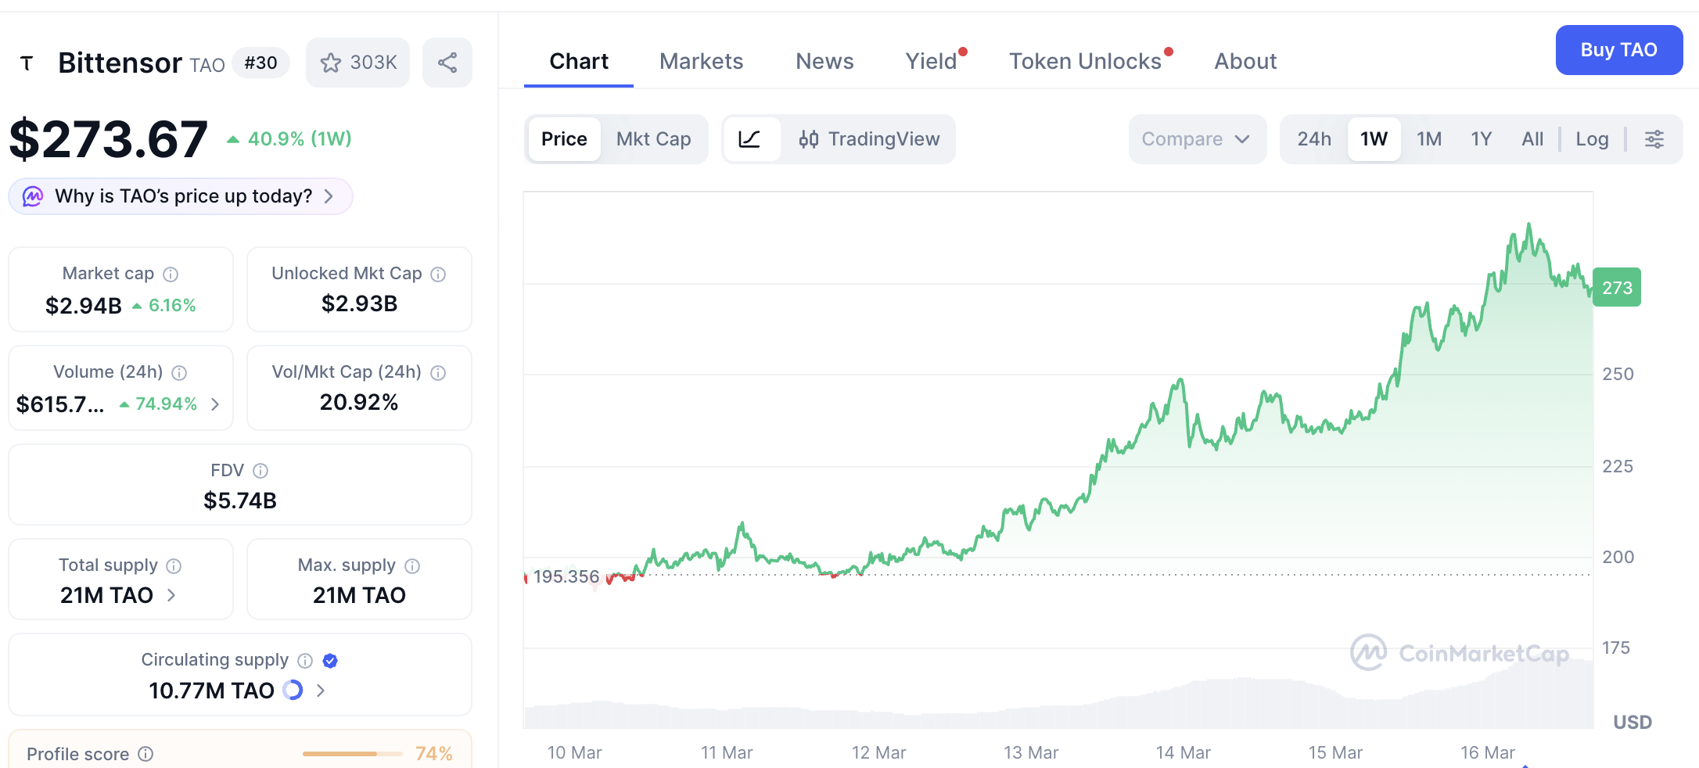Show FDV info icon
The height and width of the screenshot is (768, 1699).
pos(260,470)
